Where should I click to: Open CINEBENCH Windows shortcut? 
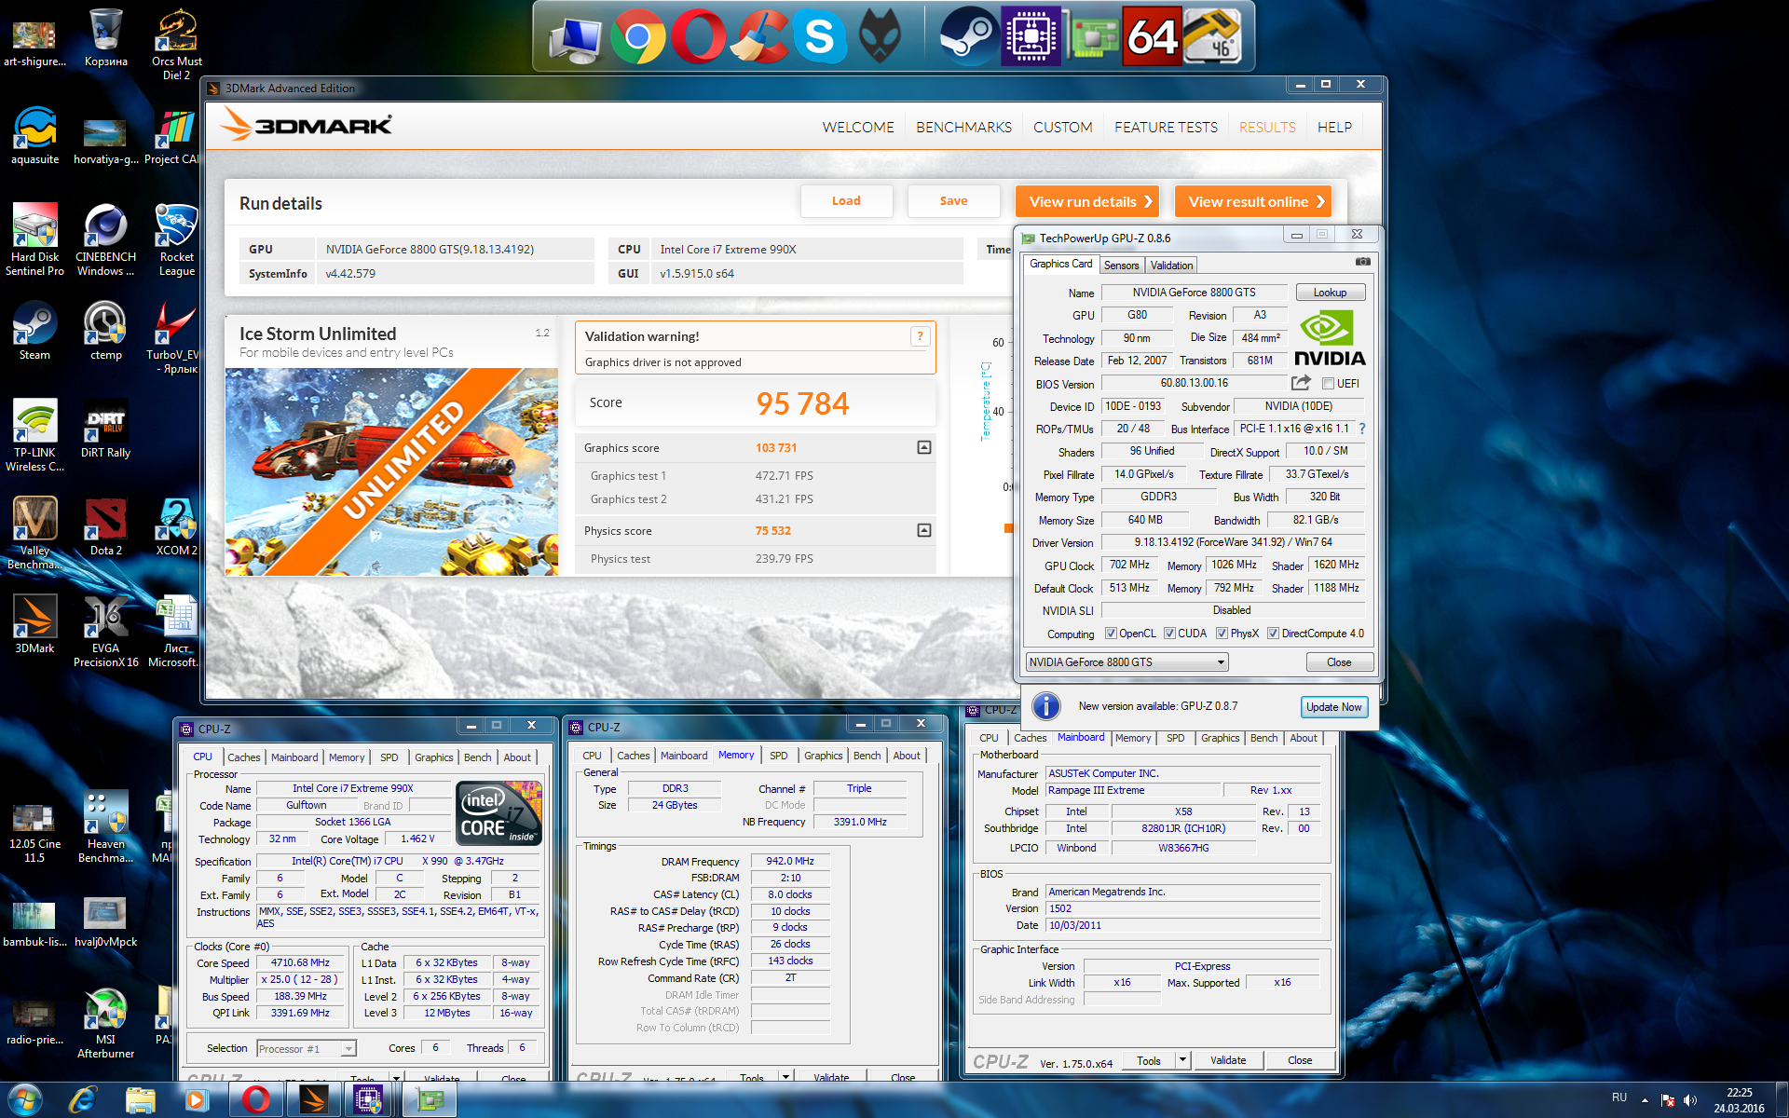(x=105, y=239)
